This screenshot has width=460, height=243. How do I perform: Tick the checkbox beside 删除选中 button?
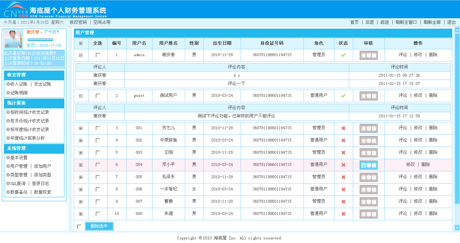coord(79,227)
